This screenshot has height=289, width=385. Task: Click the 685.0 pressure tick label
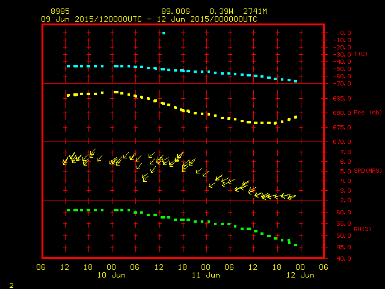tap(342, 99)
